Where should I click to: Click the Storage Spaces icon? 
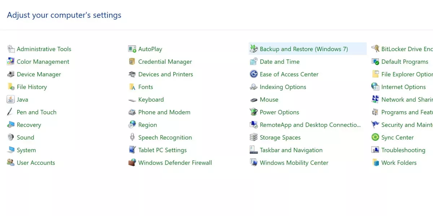point(254,138)
